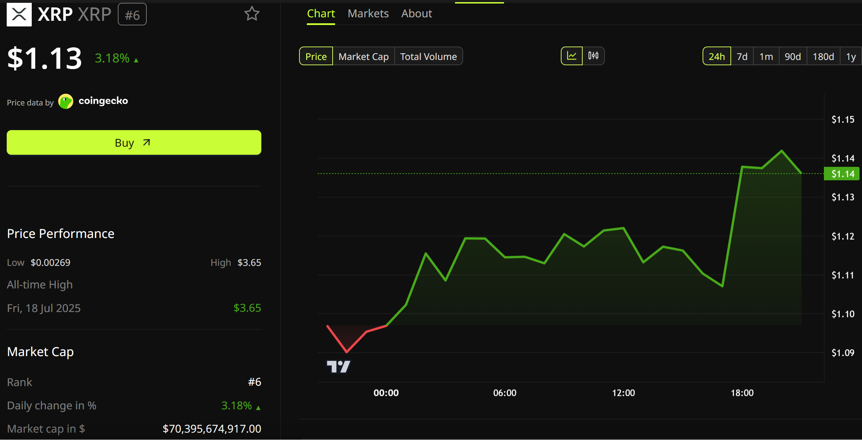Click the $1.15 price axis label
Viewport: 862px width, 440px height.
click(843, 120)
